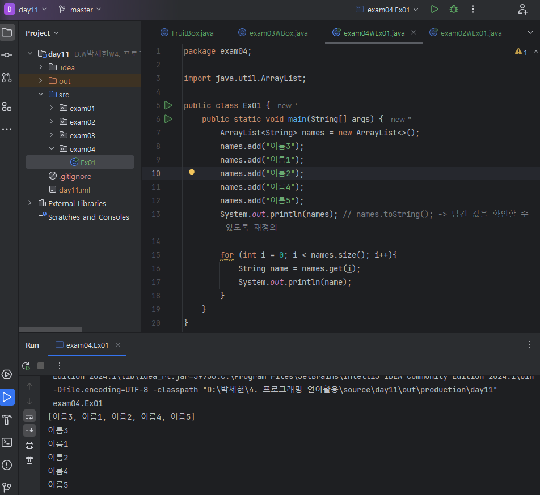The image size is (540, 495).
Task: Open the Project tool window folder icon
Action: pyautogui.click(x=7, y=33)
